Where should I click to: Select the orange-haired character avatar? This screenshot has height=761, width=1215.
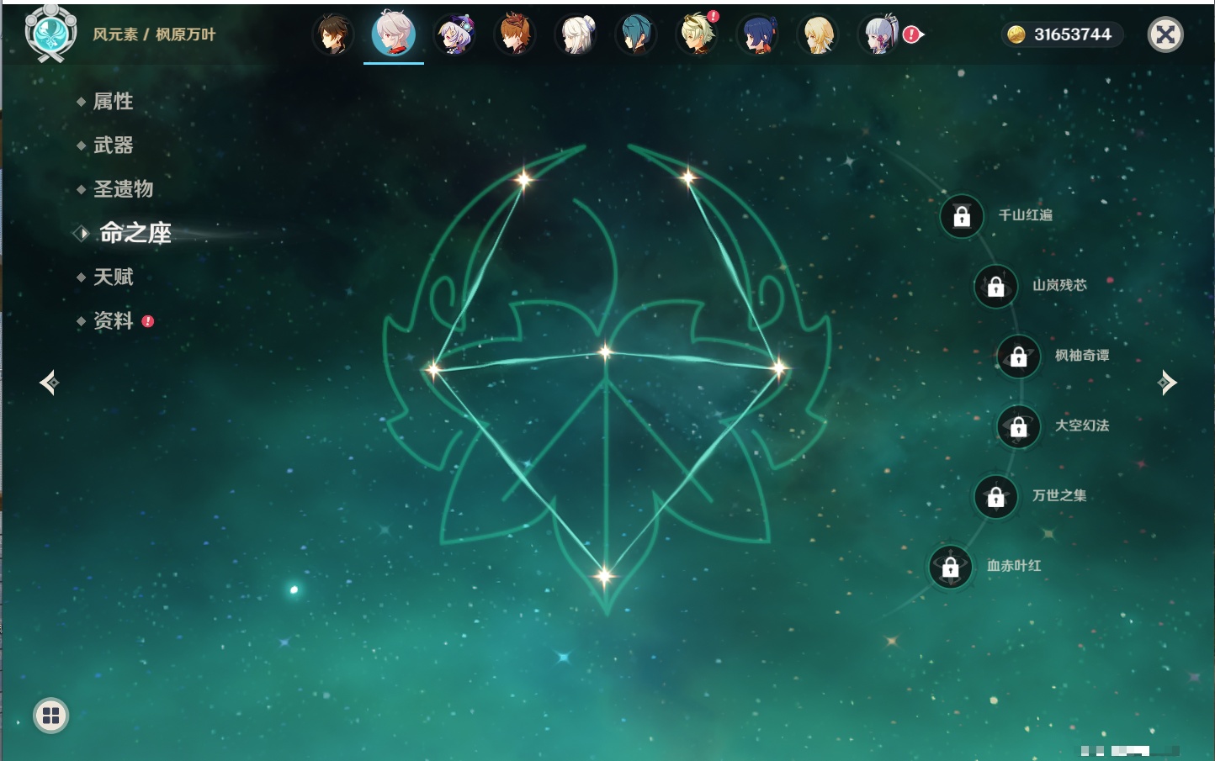coord(515,34)
